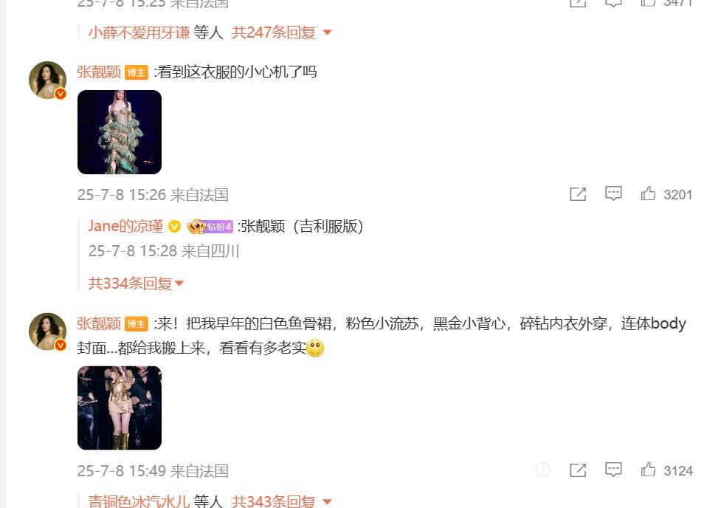Expand the 共343条回复 replies
The image size is (707, 508).
point(282,501)
